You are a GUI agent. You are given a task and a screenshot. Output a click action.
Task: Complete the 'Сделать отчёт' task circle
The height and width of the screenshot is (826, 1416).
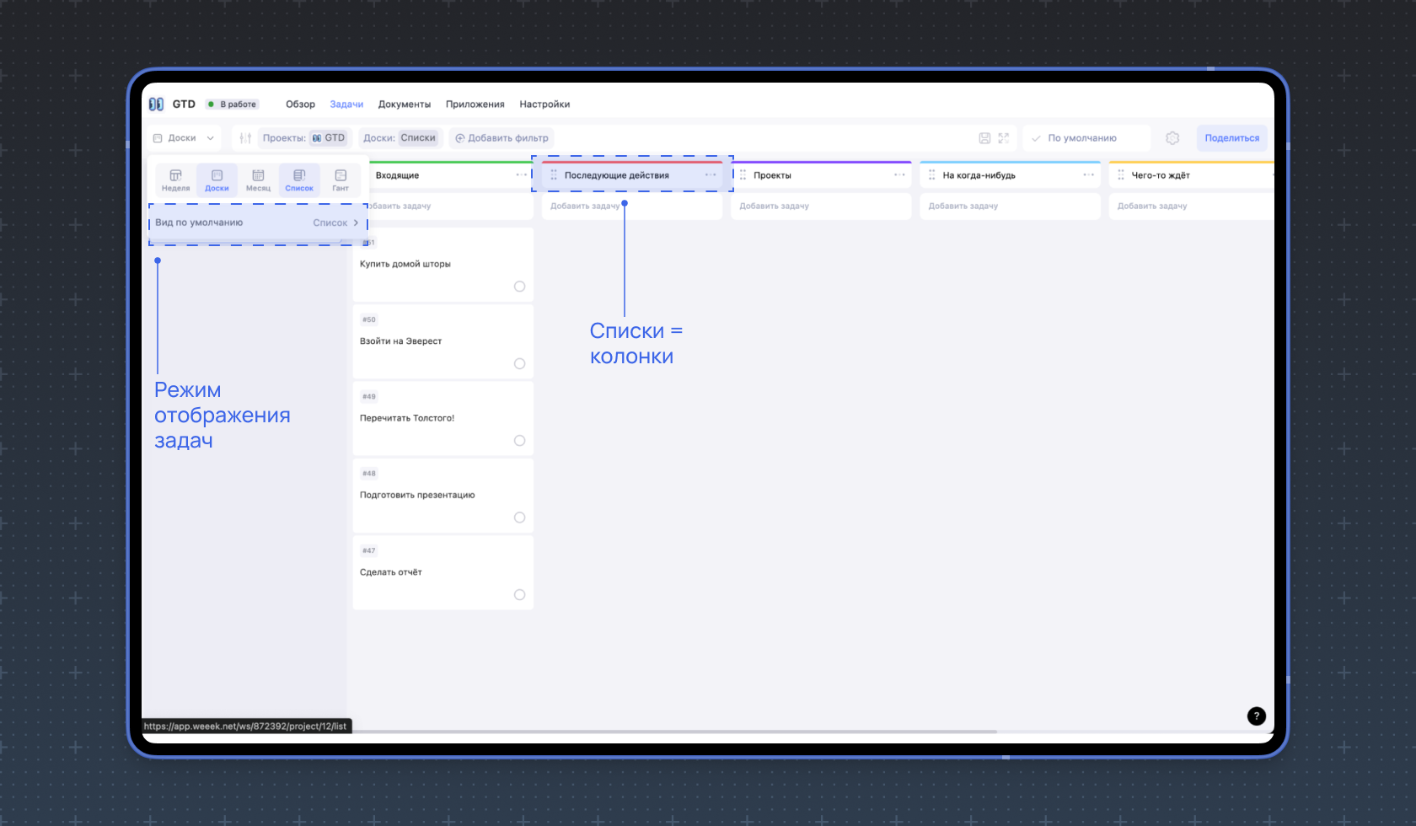point(519,595)
